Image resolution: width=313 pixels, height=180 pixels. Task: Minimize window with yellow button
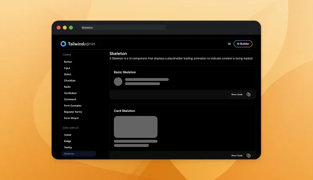click(65, 28)
